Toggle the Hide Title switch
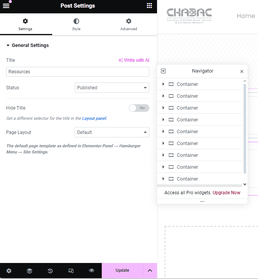The image size is (258, 279). (x=139, y=108)
